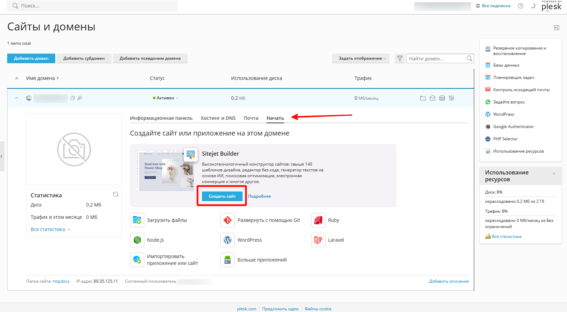Switch to Hosting and DNS tab
Image resolution: width=567 pixels, height=312 pixels.
(x=218, y=118)
